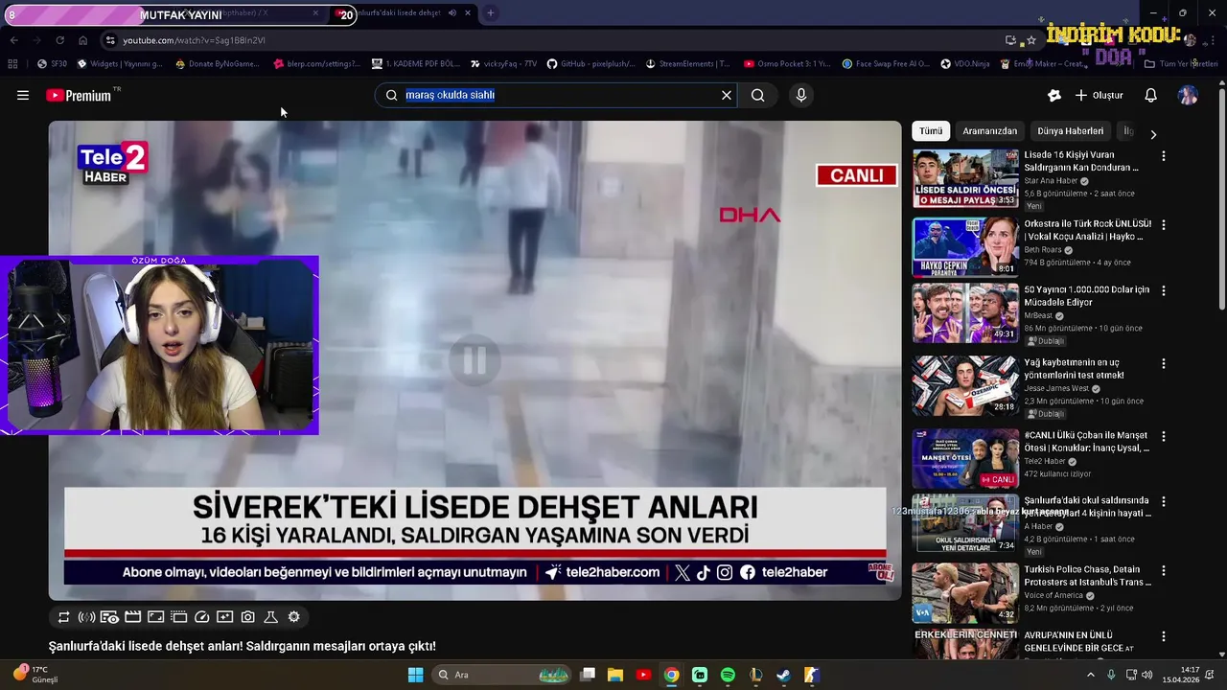Open the Tüm Yer İşaretleri folder
Viewport: 1227px width, 690px height.
(1181, 64)
